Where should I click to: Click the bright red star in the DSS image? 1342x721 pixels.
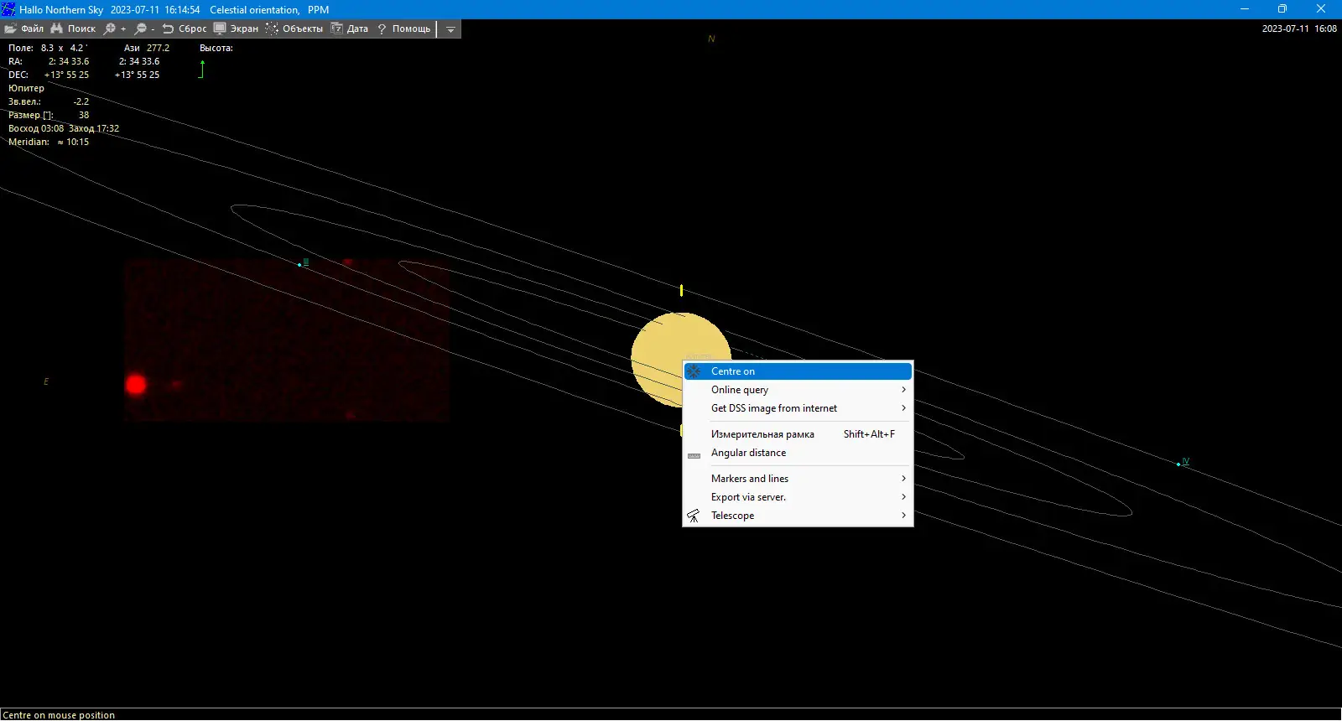point(136,385)
